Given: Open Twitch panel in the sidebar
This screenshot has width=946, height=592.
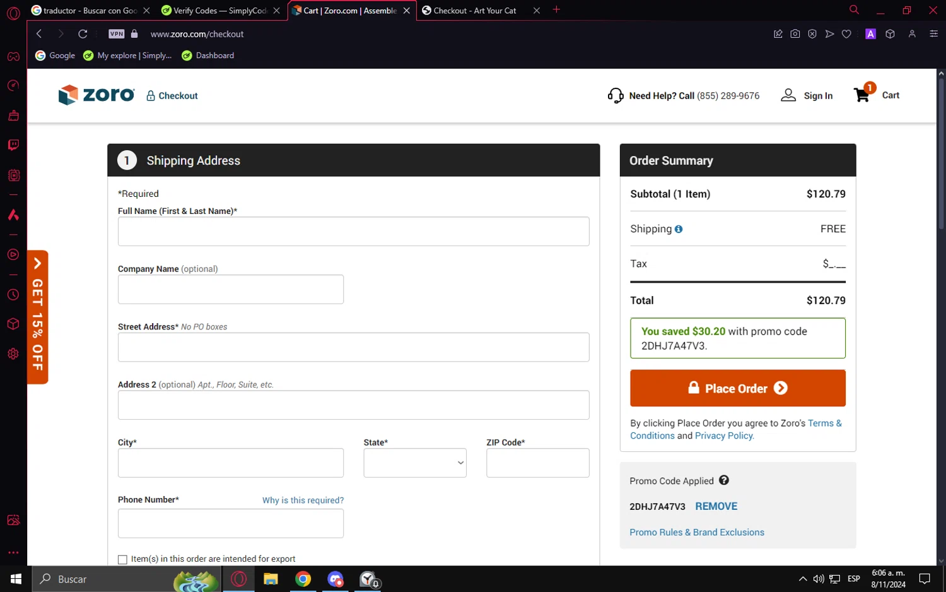Looking at the screenshot, I should coord(13,145).
